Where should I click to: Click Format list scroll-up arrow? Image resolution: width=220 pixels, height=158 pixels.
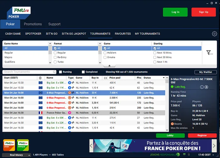point(100,44)
